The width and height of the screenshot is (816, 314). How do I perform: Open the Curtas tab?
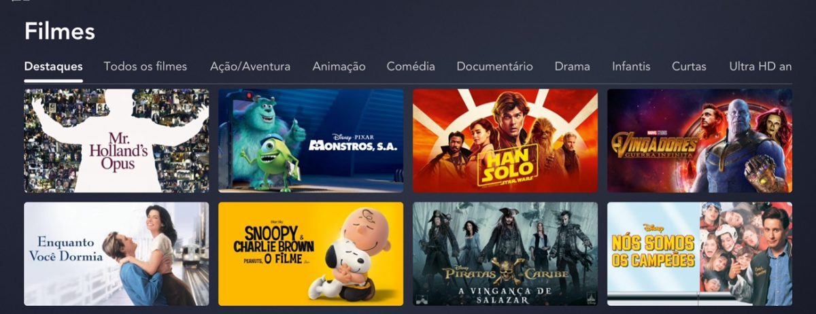pyautogui.click(x=689, y=67)
